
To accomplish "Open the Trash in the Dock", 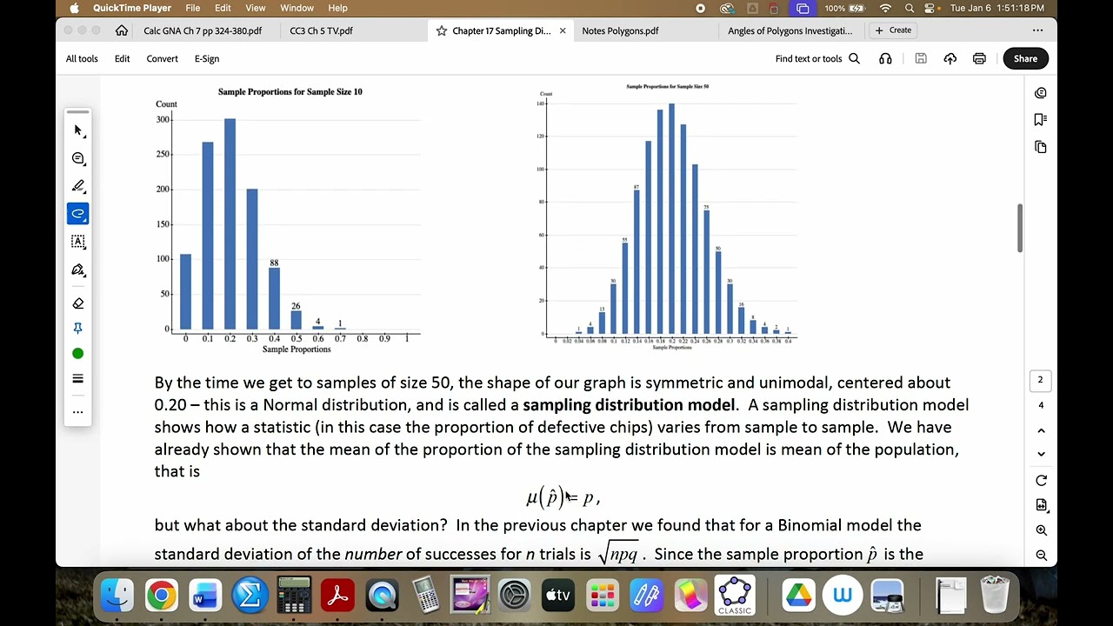I will coord(995,596).
